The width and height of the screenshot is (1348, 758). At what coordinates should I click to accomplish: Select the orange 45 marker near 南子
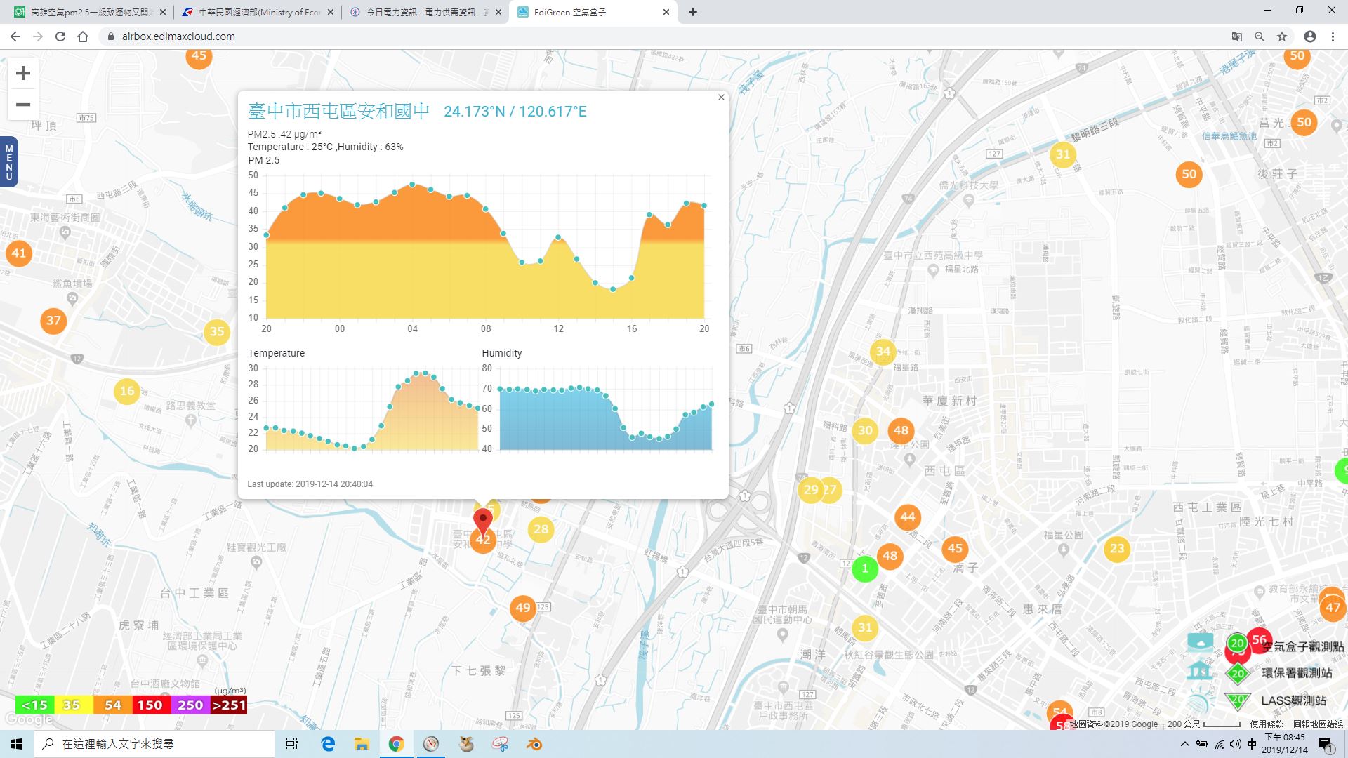(955, 549)
